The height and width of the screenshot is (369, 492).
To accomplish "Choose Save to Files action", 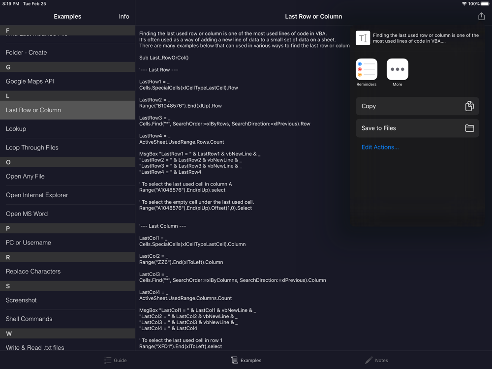I will [417, 128].
